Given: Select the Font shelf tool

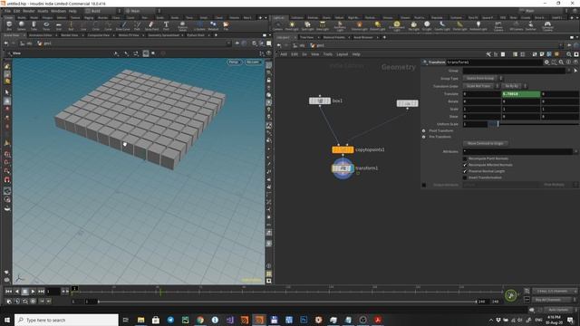Looking at the screenshot, I should tap(166, 25).
